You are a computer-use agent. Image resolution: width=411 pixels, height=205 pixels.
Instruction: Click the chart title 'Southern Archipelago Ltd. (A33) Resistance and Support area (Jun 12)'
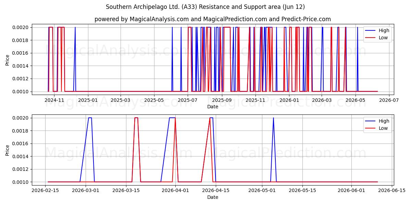(x=205, y=7)
